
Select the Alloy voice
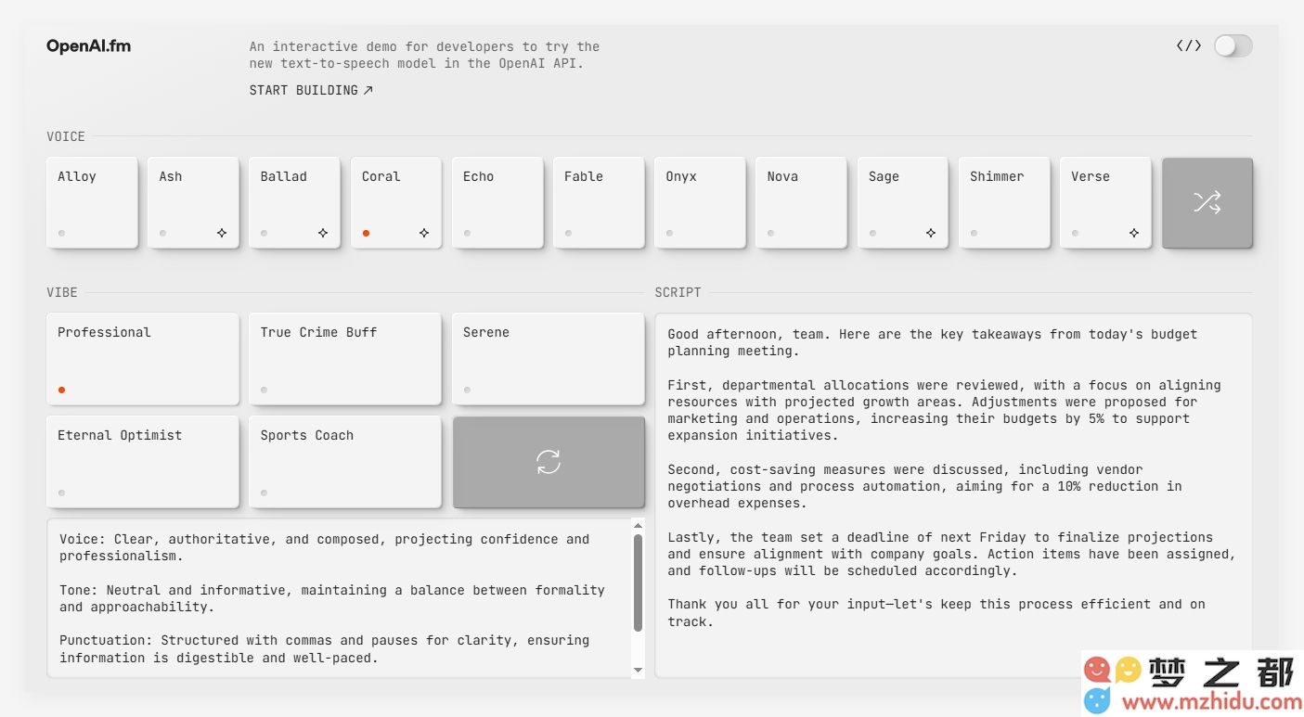(x=92, y=202)
